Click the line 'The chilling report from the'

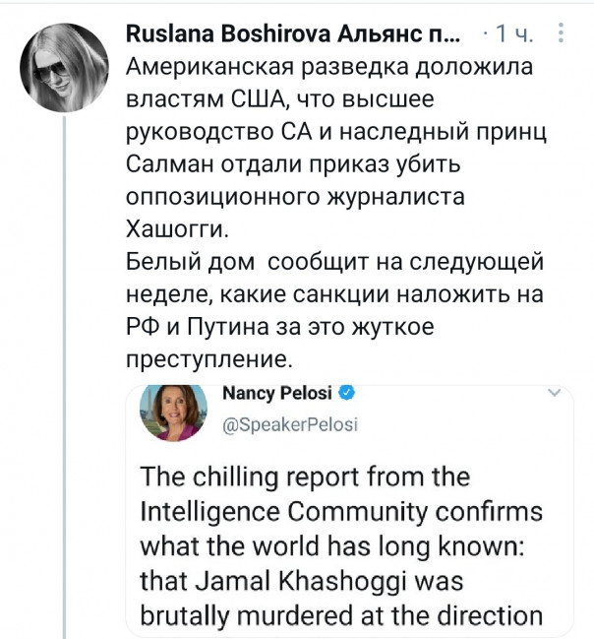tap(306, 478)
